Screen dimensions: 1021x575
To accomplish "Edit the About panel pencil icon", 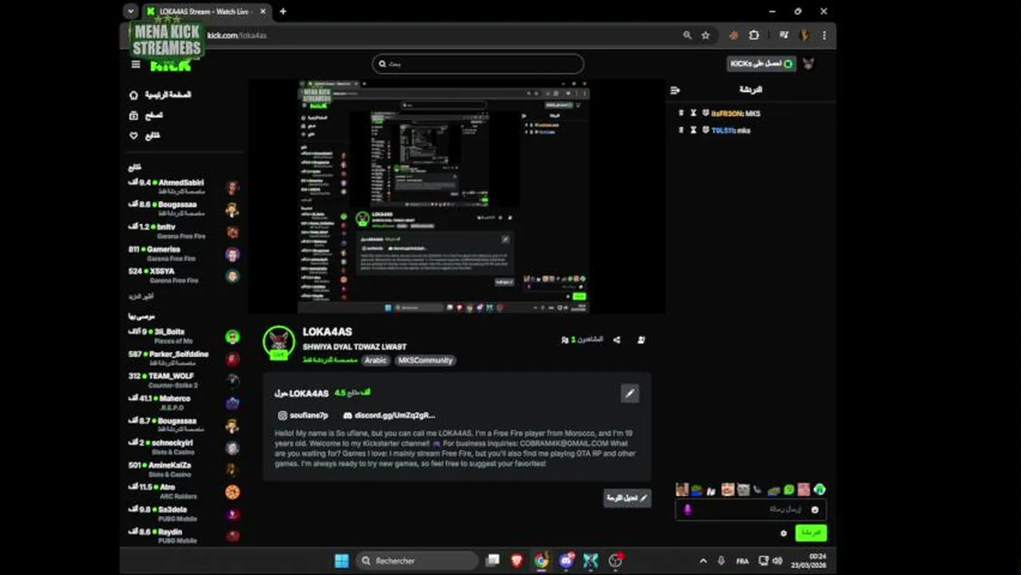I will coord(630,393).
